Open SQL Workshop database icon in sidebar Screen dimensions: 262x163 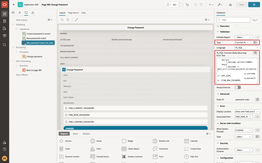click(5, 21)
